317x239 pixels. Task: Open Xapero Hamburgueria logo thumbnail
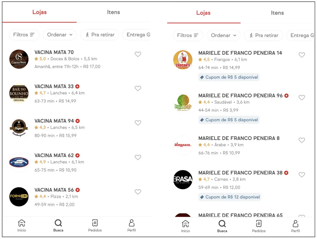tap(19, 128)
